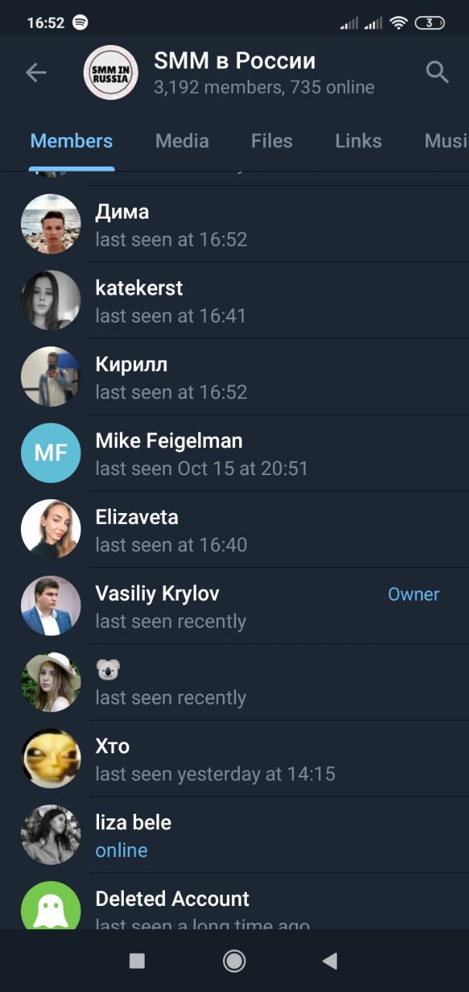
Task: Tap the Android recent apps square
Action: tap(137, 961)
